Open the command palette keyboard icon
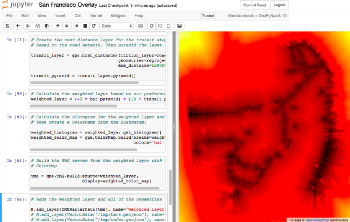The width and height of the screenshot is (350, 222). [x=141, y=26]
